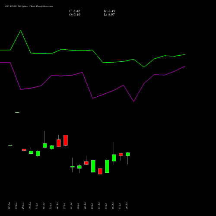This screenshot has height=216, width=216.
Task: Click the long-wick green candle for 02 Jul
Action: [45, 146]
